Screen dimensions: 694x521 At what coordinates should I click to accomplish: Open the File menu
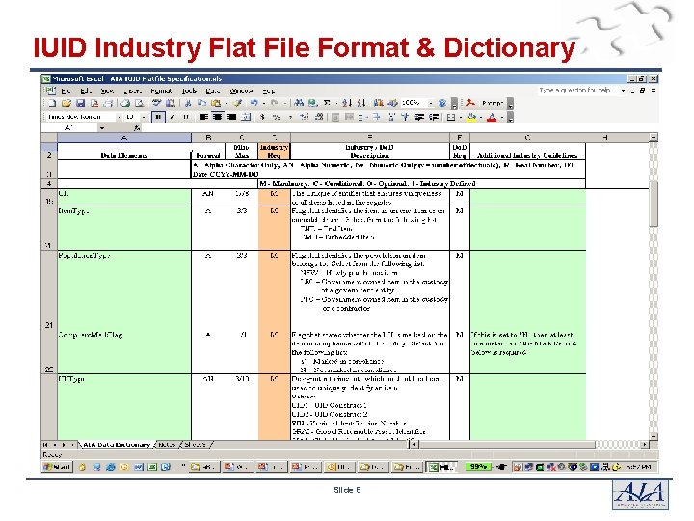click(x=67, y=91)
